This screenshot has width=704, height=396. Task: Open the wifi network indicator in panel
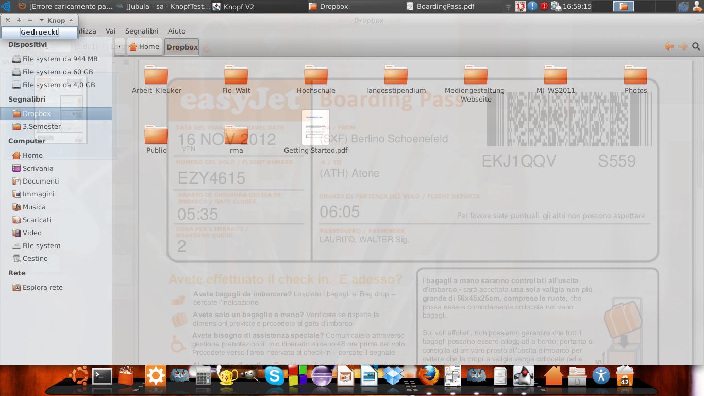508,7
